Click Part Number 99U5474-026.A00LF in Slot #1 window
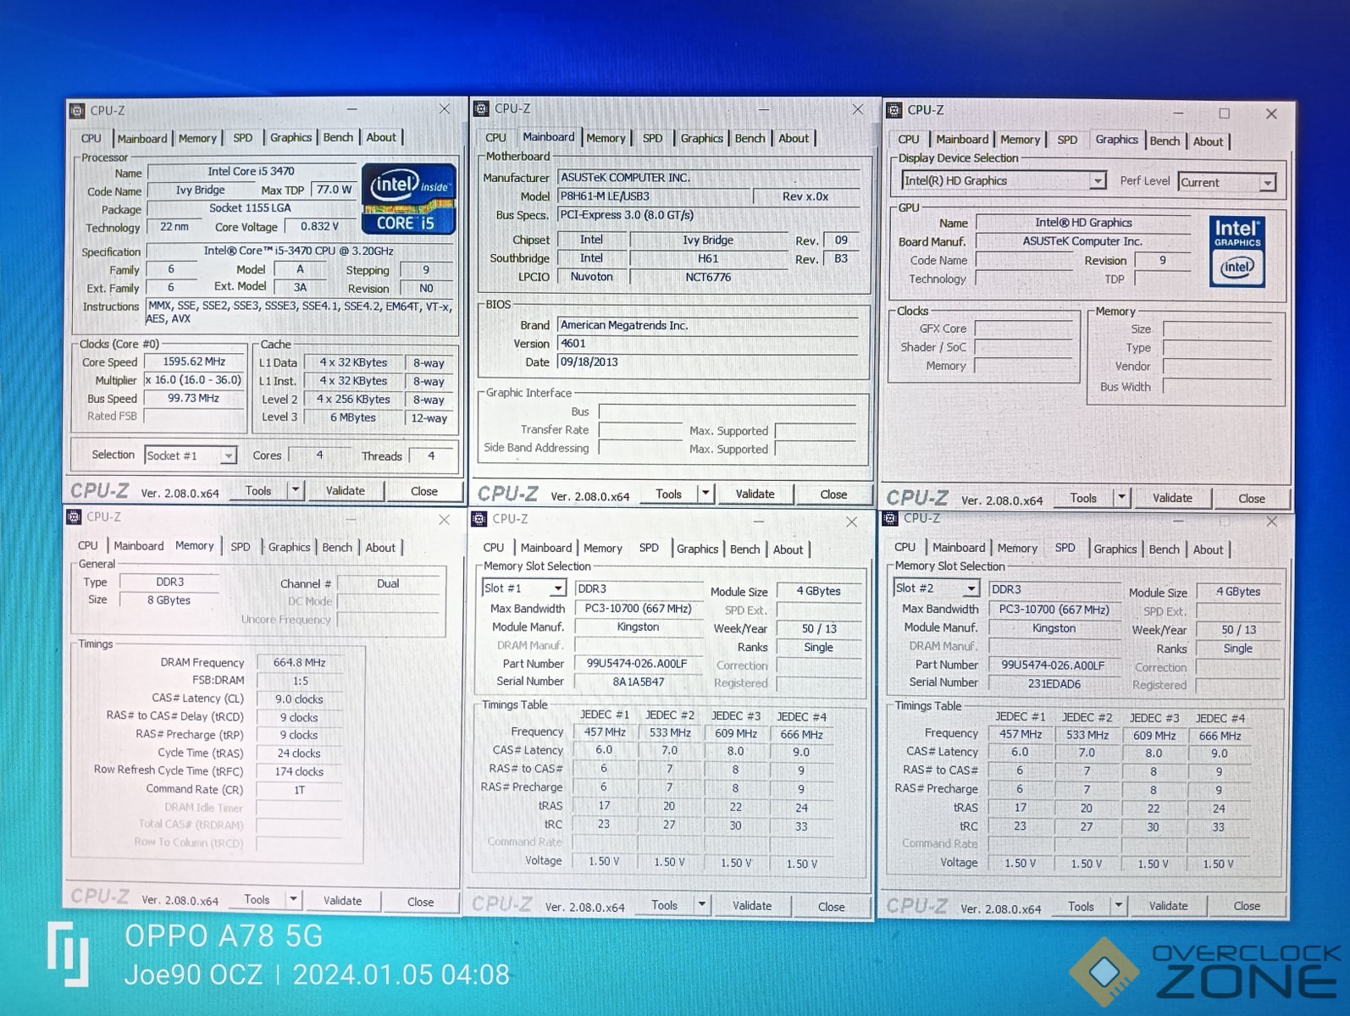The image size is (1350, 1016). pyautogui.click(x=637, y=664)
